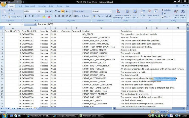The image size is (189, 118).
Task: Open the Format cells icon
Action: coord(156,11)
